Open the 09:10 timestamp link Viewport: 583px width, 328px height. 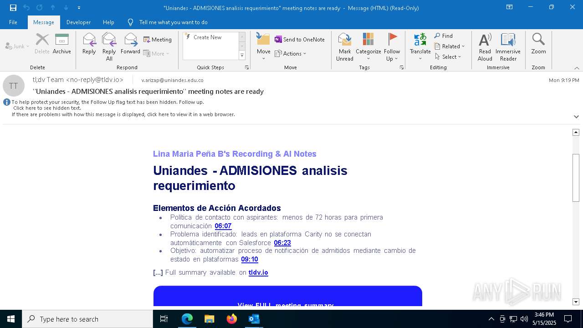(x=250, y=259)
